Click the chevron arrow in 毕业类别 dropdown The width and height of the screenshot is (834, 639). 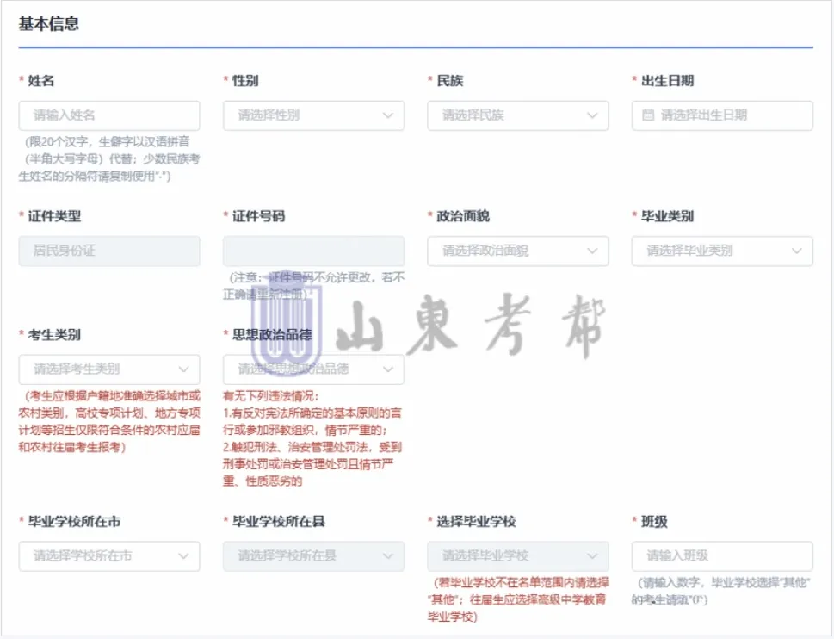796,251
